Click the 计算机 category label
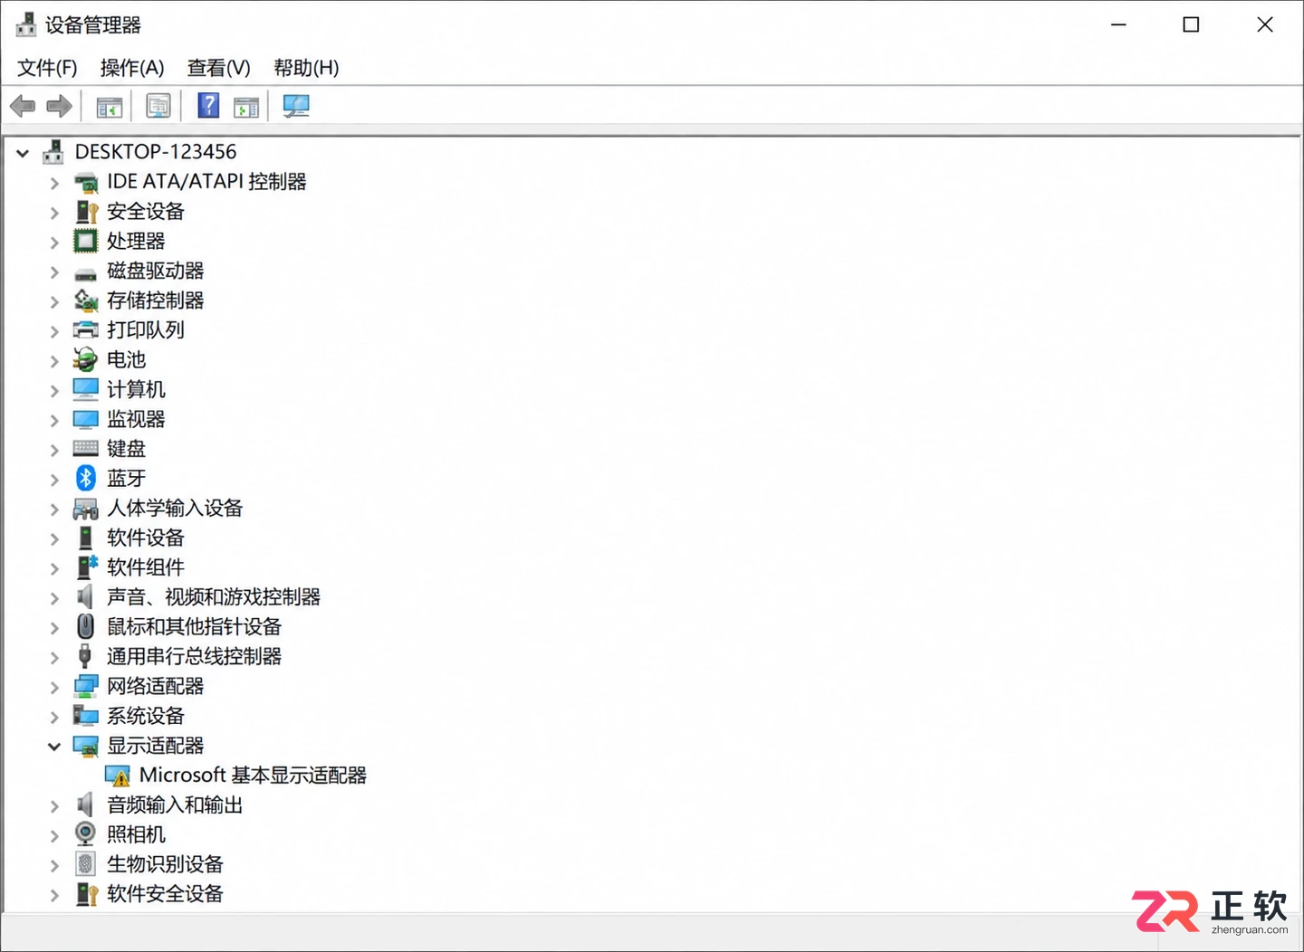Viewport: 1304px width, 952px height. pyautogui.click(x=136, y=389)
